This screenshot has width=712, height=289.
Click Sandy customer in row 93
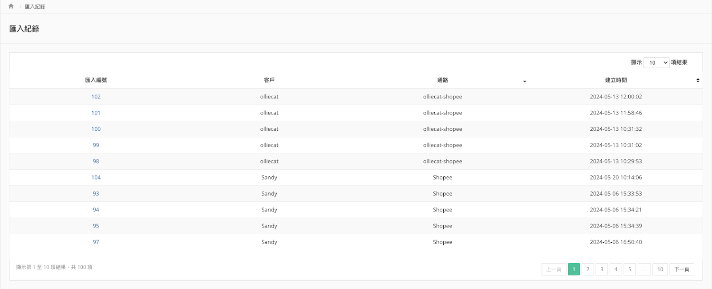269,194
